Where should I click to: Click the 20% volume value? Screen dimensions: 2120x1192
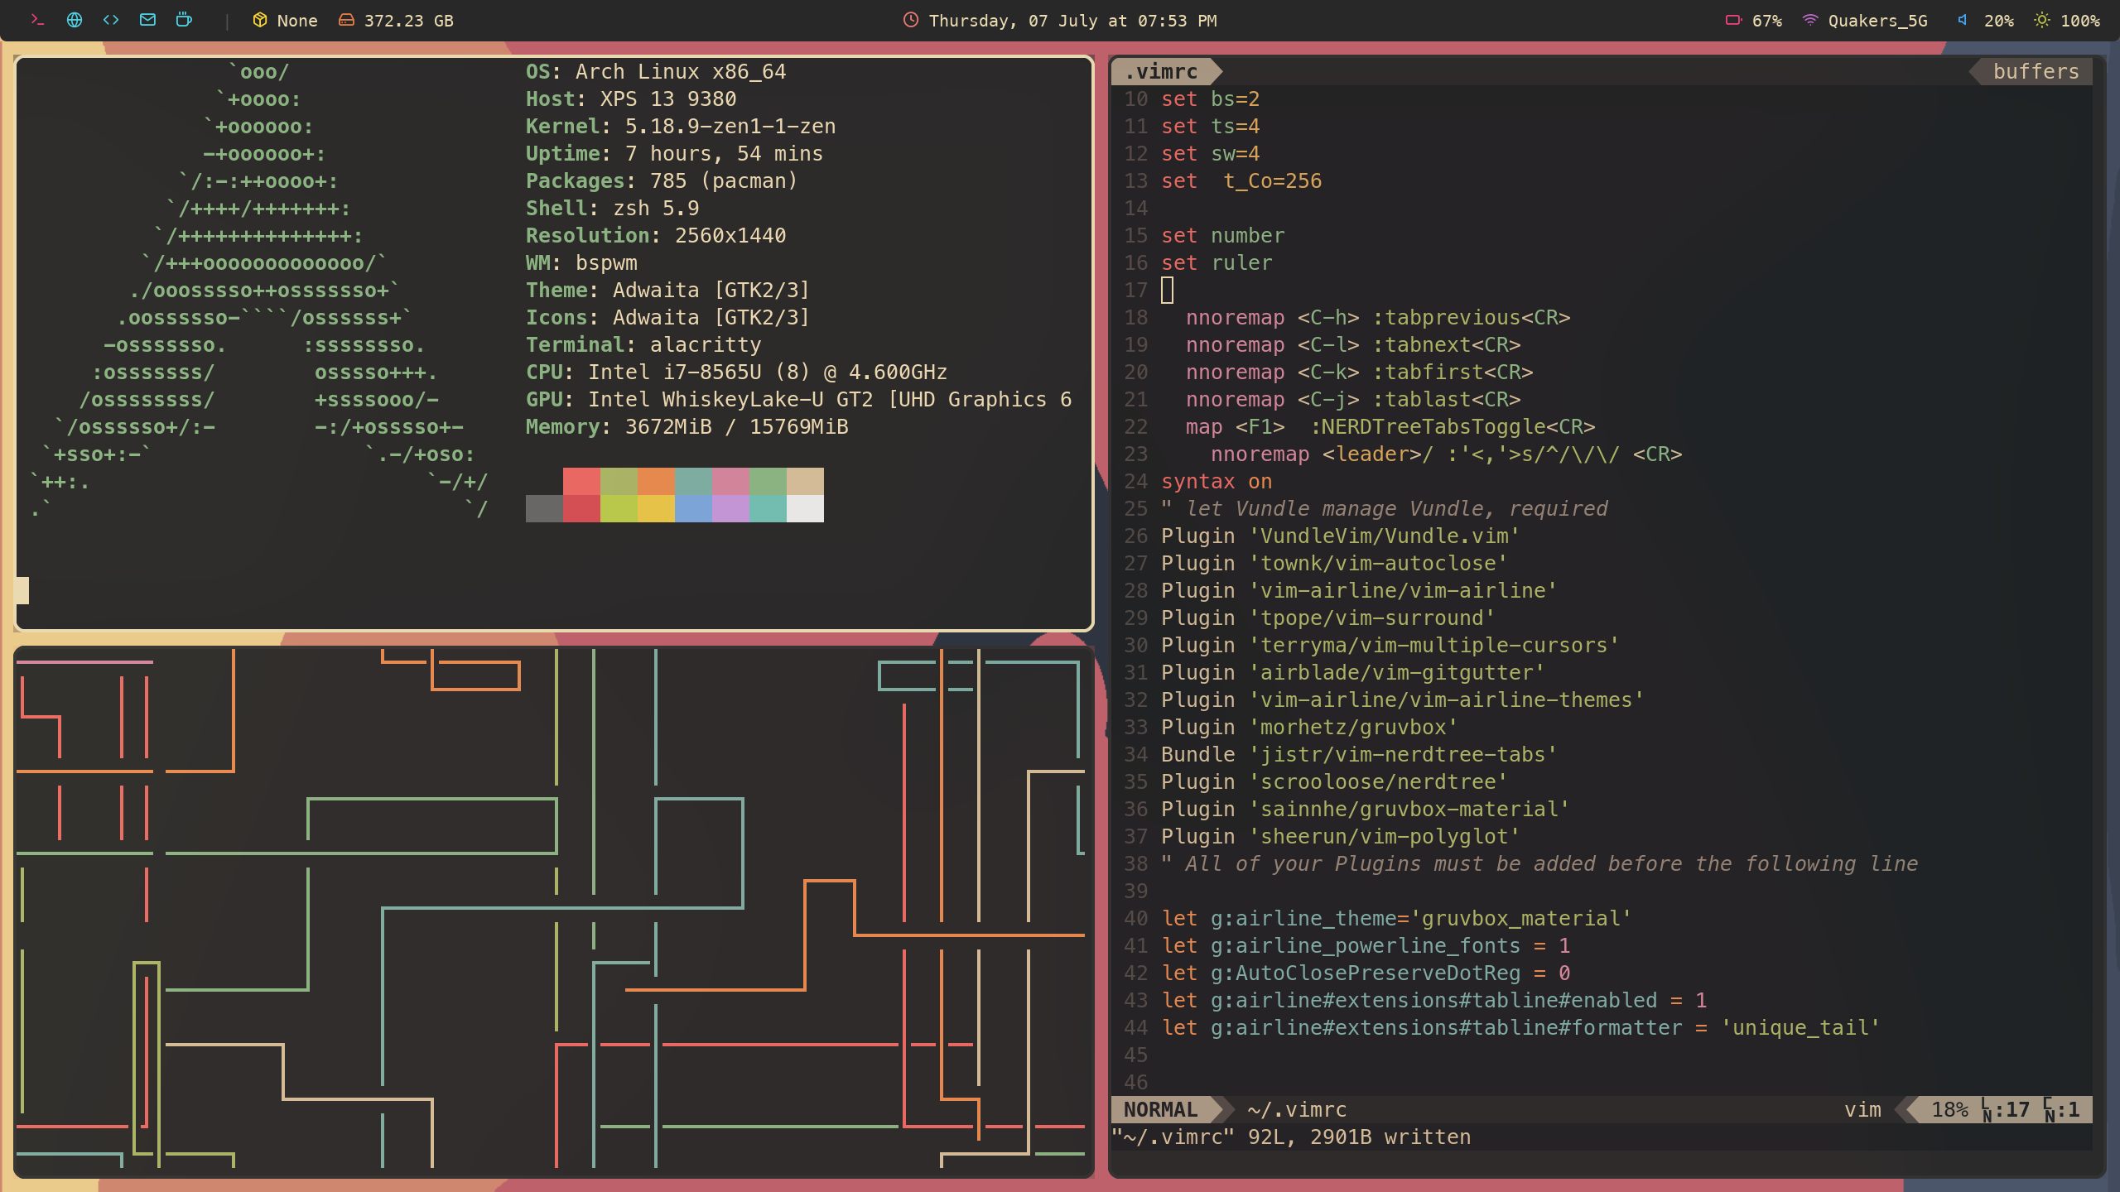pos(1998,21)
